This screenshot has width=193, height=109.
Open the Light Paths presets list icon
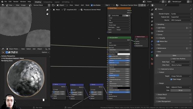point(187,28)
